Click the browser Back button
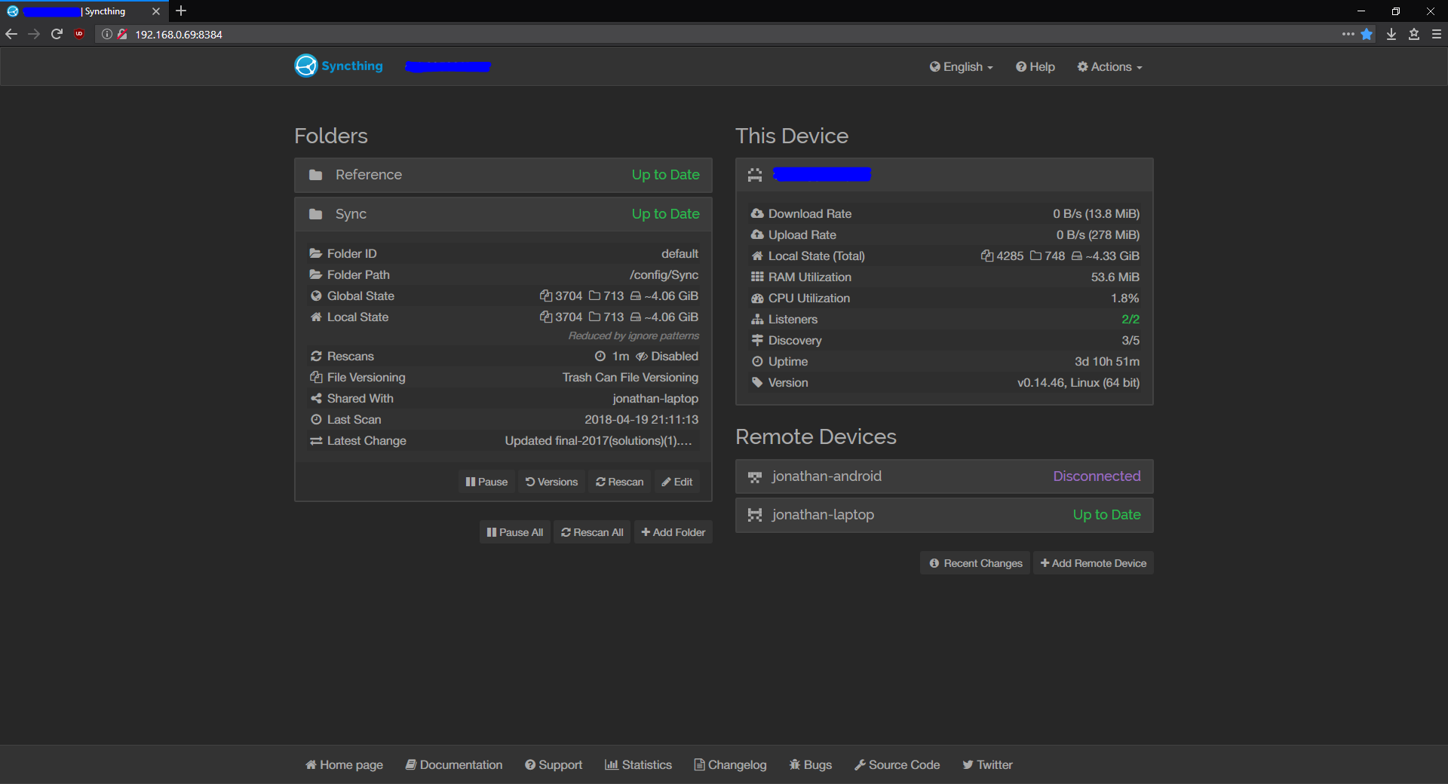 [11, 34]
